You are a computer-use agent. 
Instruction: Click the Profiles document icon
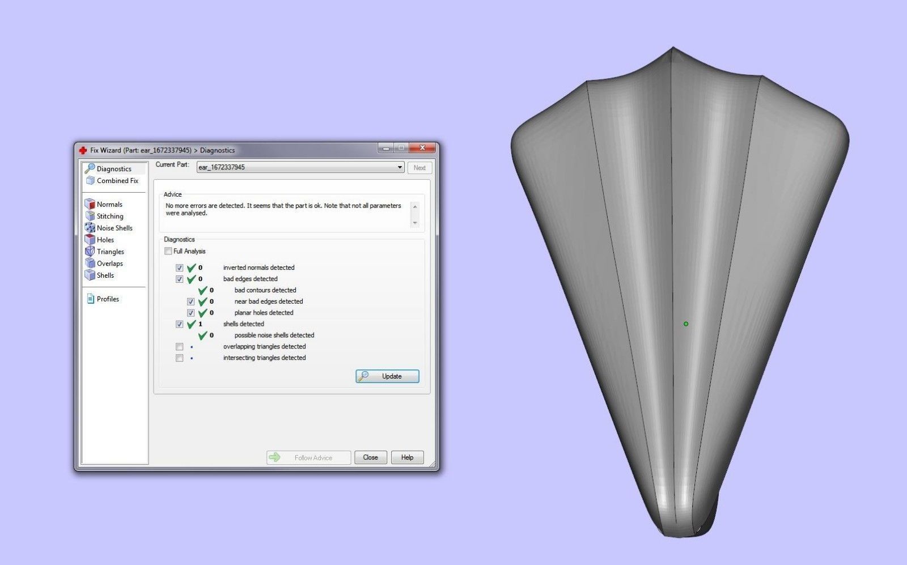(x=90, y=299)
